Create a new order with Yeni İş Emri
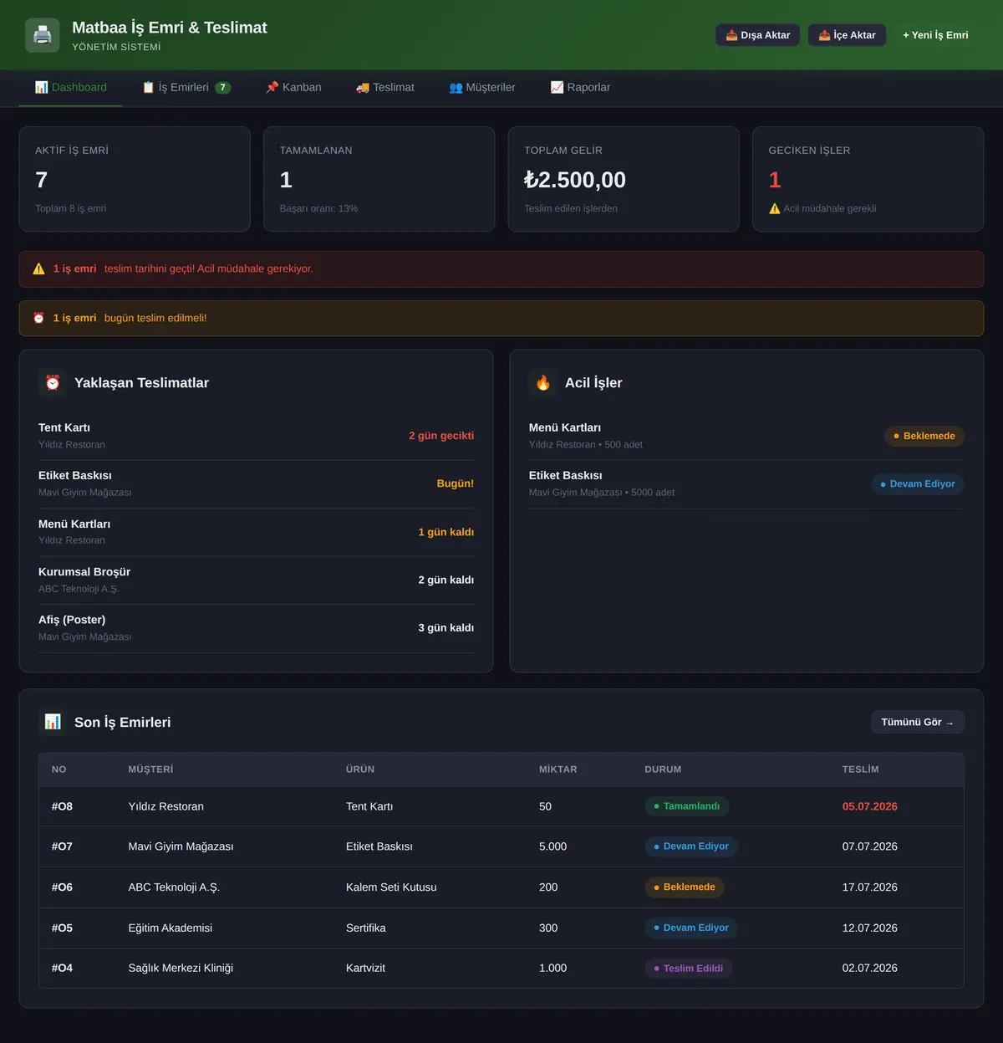Screen dimensions: 1003x1043 click(x=935, y=35)
